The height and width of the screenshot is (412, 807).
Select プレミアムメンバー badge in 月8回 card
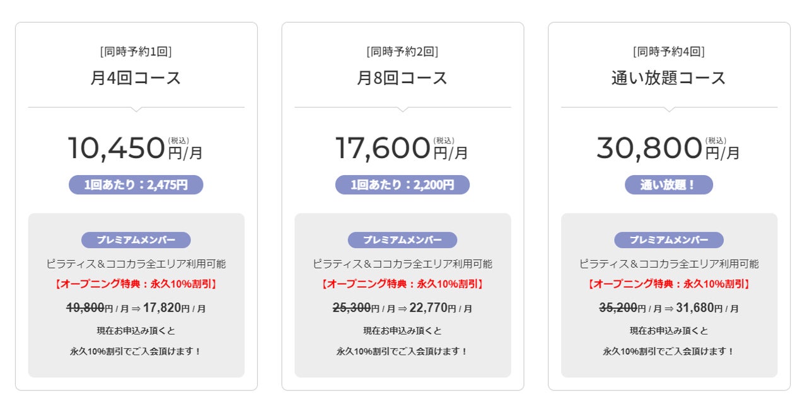[402, 240]
